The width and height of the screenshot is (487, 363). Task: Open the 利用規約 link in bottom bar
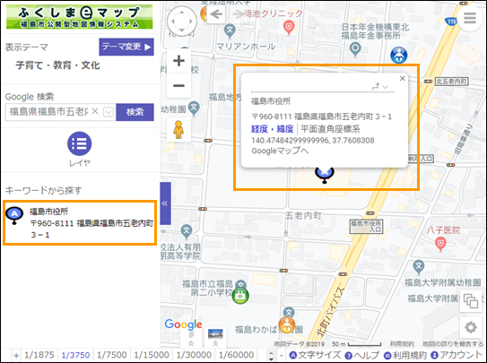[x=405, y=355]
